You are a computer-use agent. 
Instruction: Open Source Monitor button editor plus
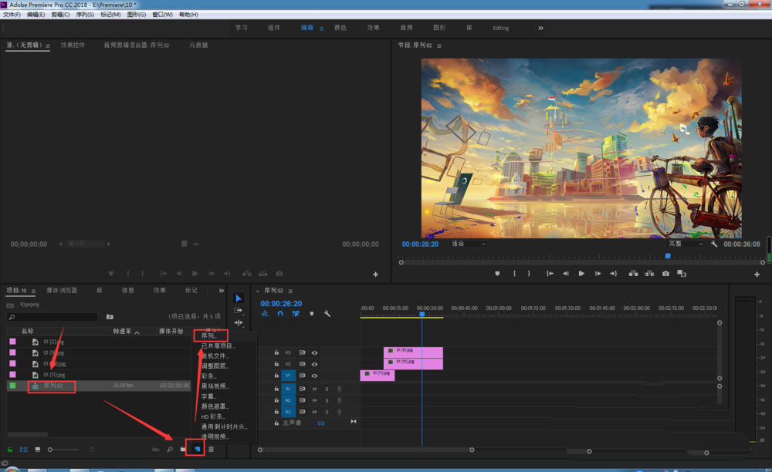click(376, 275)
